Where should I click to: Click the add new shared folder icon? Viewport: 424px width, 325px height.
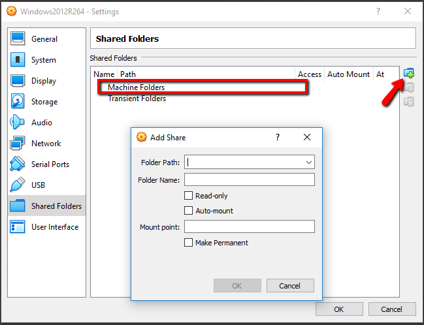point(409,73)
